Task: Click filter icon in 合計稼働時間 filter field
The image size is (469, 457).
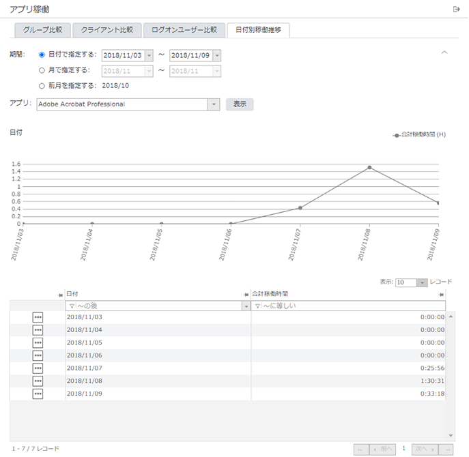Action: (257, 306)
